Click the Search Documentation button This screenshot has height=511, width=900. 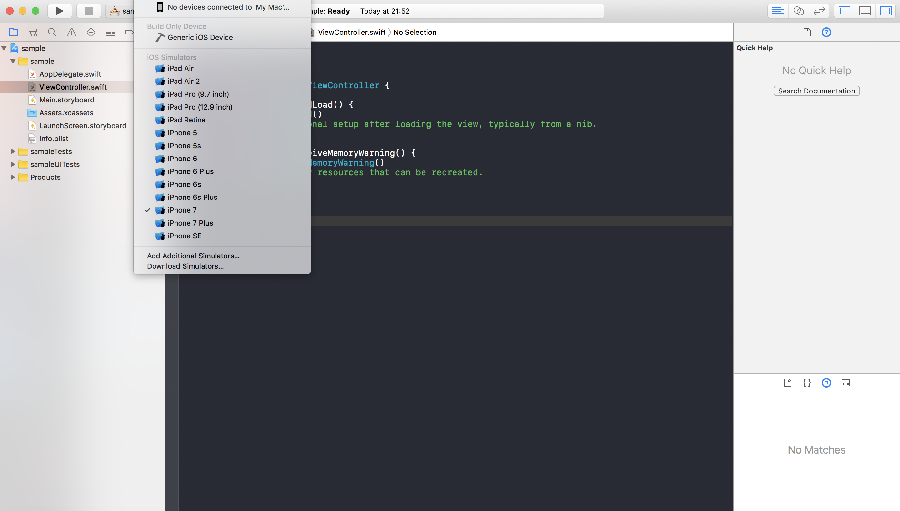click(816, 91)
